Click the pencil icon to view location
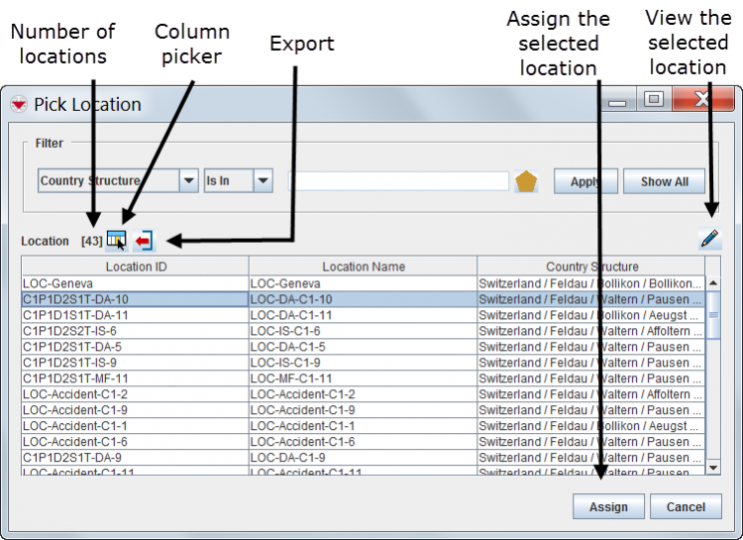The image size is (743, 540). pyautogui.click(x=709, y=239)
